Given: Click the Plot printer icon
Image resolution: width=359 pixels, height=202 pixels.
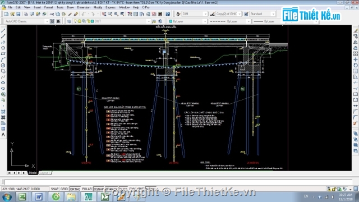Looking at the screenshot, I should (x=26, y=14).
